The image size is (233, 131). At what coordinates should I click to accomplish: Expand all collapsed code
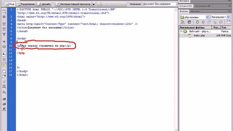tap(4, 34)
